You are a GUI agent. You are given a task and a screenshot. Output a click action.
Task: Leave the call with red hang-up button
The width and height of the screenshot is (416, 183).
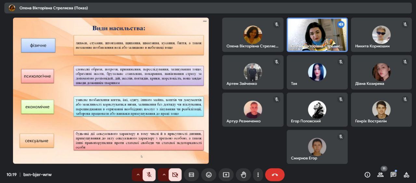tap(275, 175)
